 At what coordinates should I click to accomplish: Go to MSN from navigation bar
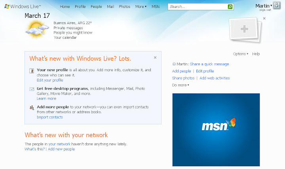pos(156,7)
